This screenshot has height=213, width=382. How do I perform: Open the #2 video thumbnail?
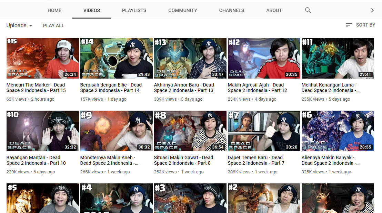pos(264,198)
